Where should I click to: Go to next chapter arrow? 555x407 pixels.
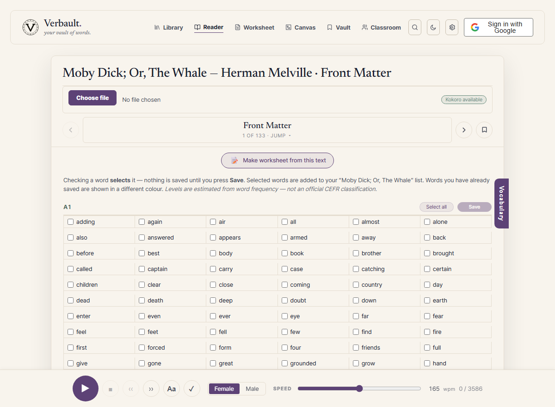coord(464,130)
